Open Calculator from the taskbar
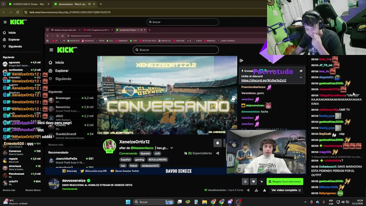 tap(196, 202)
